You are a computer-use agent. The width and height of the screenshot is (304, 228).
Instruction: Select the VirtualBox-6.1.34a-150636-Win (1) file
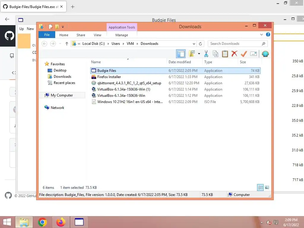point(175,89)
